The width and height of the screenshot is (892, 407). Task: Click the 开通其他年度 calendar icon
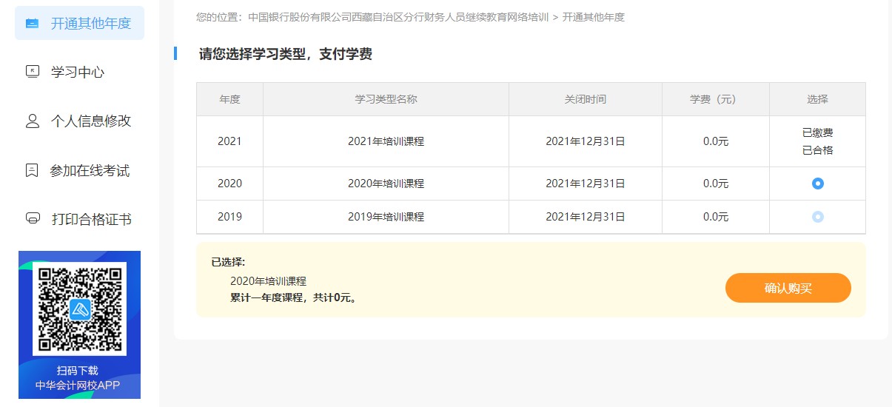pos(32,24)
